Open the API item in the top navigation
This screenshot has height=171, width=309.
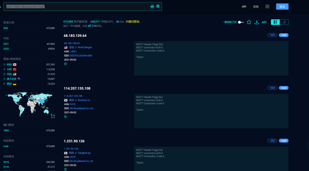click(x=244, y=7)
